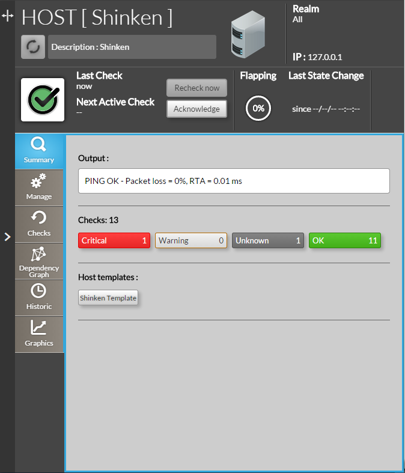Click the green OK checks badge
Image resolution: width=405 pixels, height=473 pixels.
click(x=345, y=240)
